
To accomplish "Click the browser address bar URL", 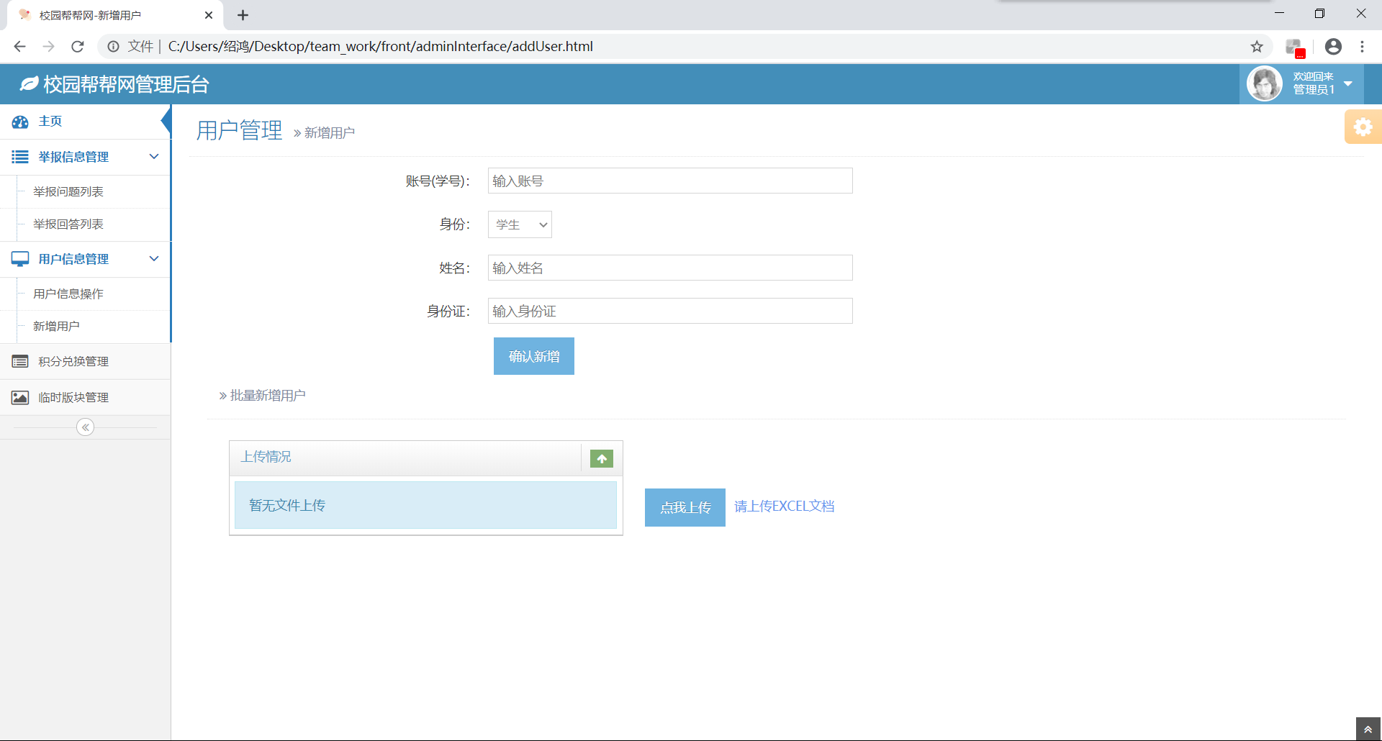I will pos(380,47).
